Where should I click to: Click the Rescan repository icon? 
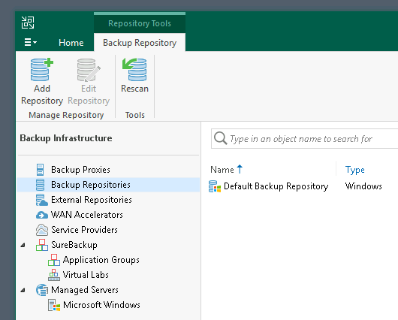(134, 69)
